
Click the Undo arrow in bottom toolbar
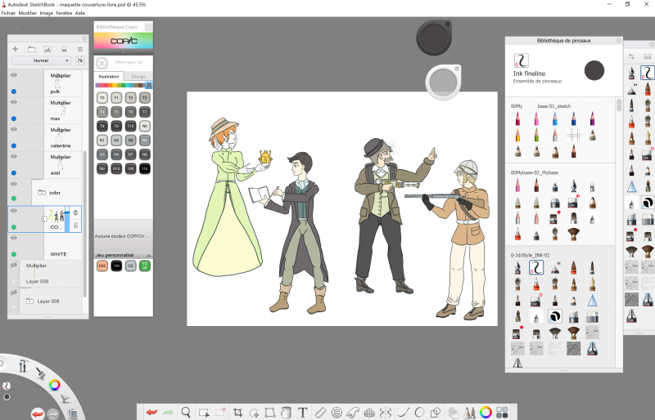[151, 413]
